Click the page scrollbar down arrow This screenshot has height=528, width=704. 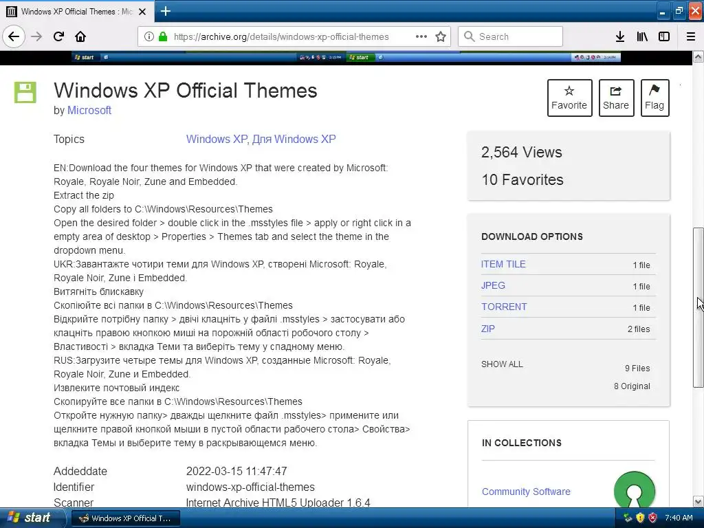698,501
